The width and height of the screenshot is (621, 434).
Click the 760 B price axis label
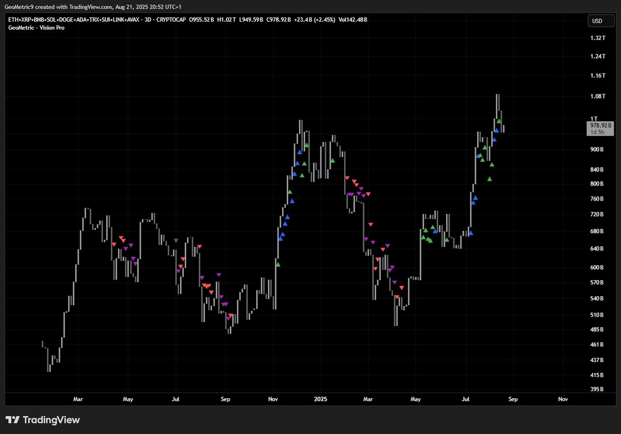pos(597,199)
